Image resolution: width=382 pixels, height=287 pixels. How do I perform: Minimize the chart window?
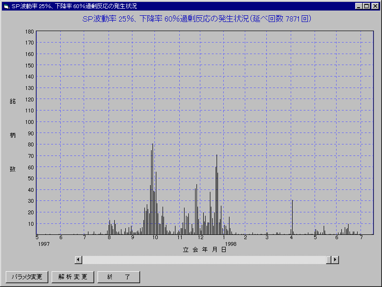[359, 6]
